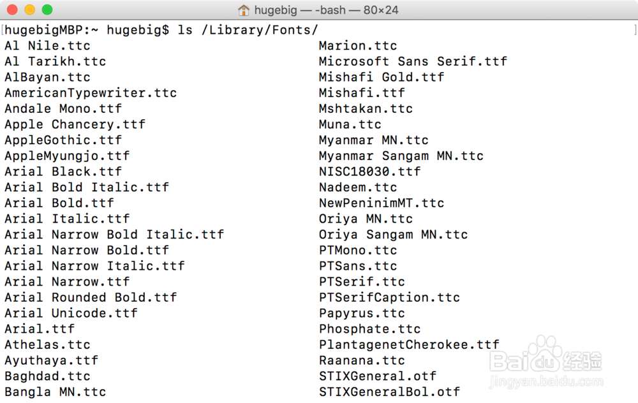
Task: Click the home folder icon in title bar
Action: [244, 10]
